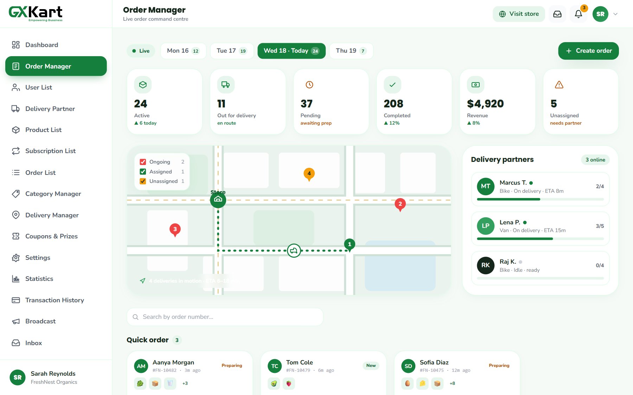Uncheck the Assigned map filter
Viewport: 633px width, 395px height.
click(x=143, y=172)
